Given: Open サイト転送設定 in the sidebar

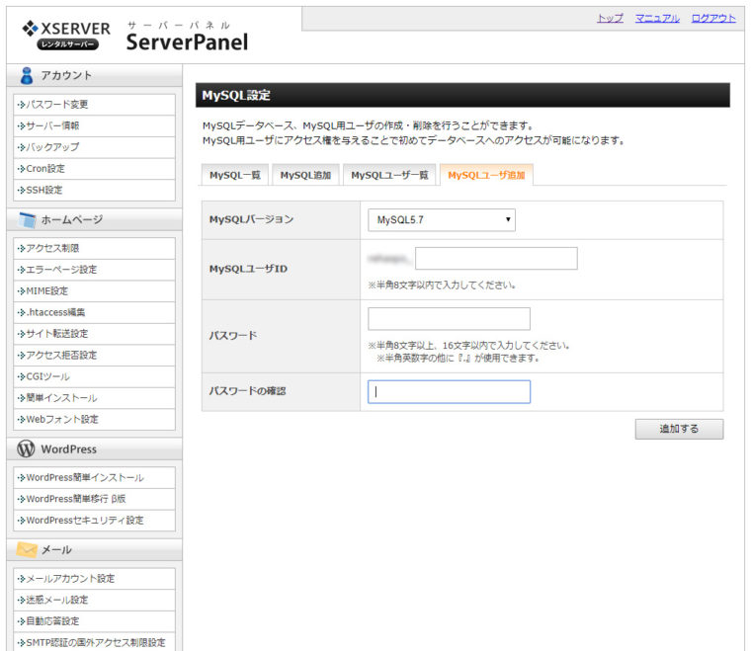Looking at the screenshot, I should point(94,334).
